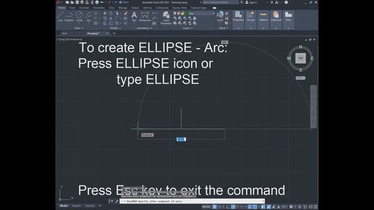Switch to the Manage ribbon tab

point(123,8)
